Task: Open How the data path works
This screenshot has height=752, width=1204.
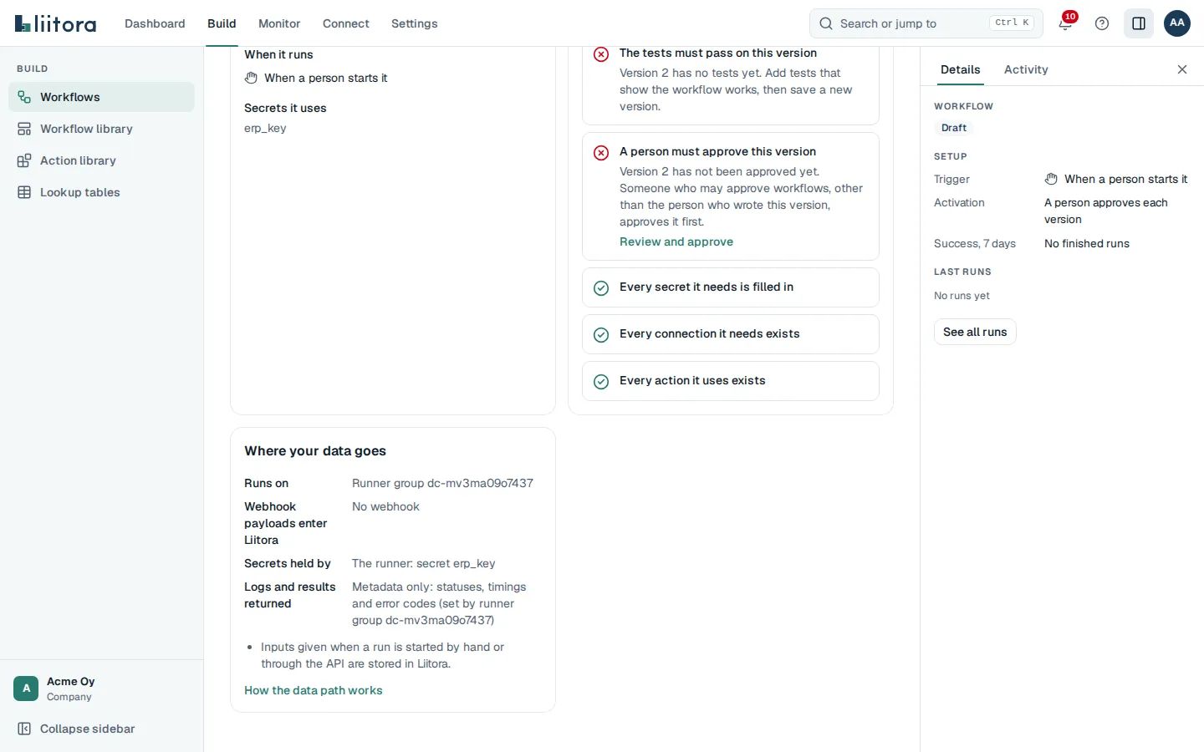Action: [x=314, y=690]
